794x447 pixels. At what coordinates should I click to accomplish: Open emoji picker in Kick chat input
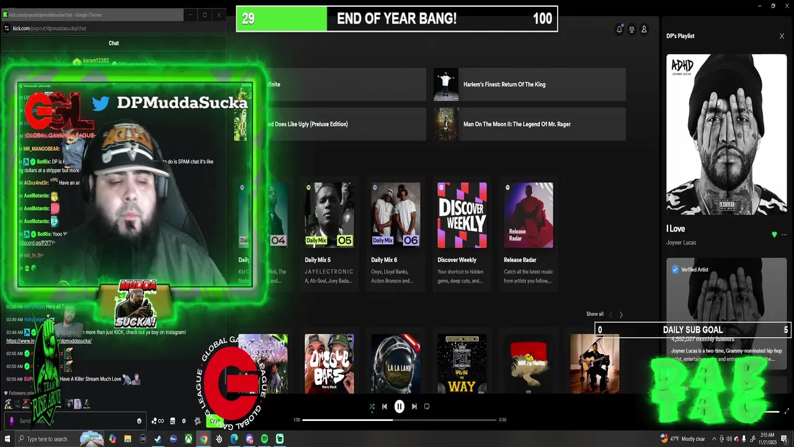point(139,421)
